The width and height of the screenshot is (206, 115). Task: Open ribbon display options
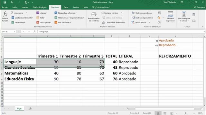click(x=182, y=2)
